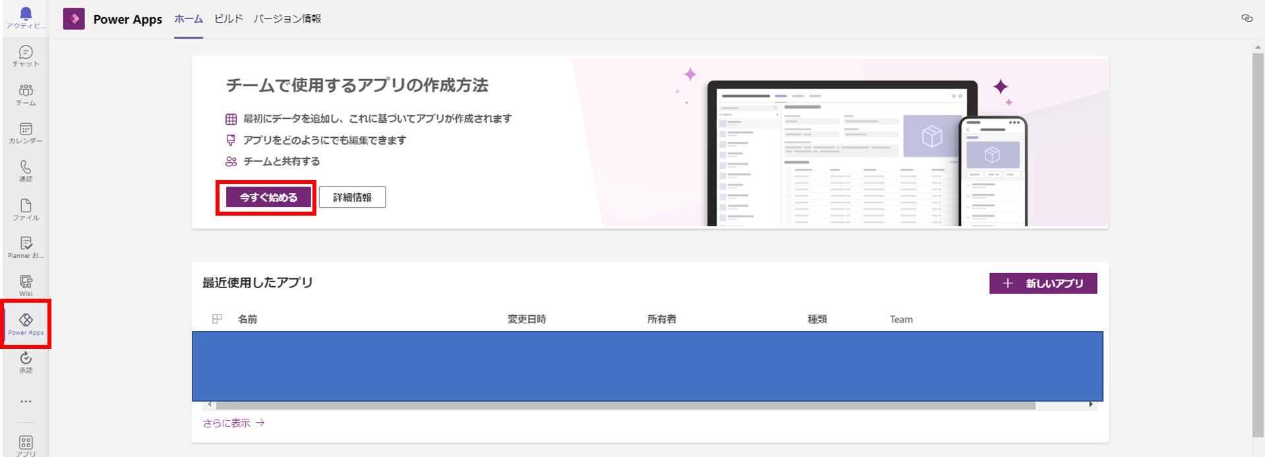Click the copy link icon top right
This screenshot has width=1265, height=457.
1247,18
